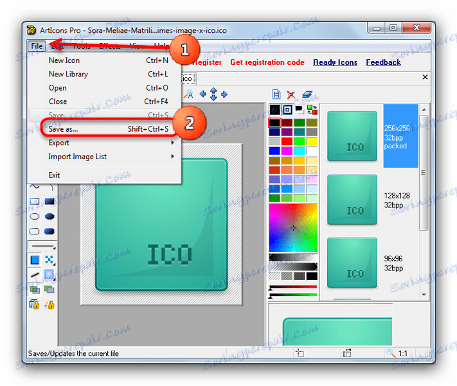Image resolution: width=457 pixels, height=386 pixels.
Task: Adjust the red channel slider
Action: (293, 288)
